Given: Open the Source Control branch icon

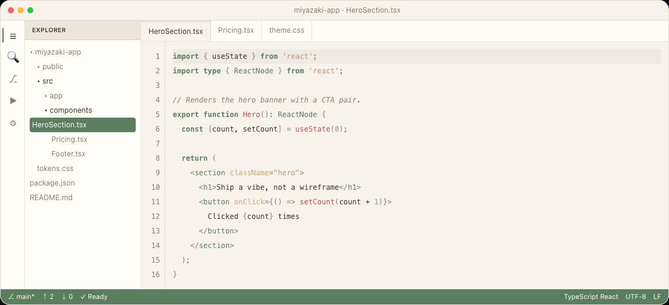Looking at the screenshot, I should tap(13, 79).
